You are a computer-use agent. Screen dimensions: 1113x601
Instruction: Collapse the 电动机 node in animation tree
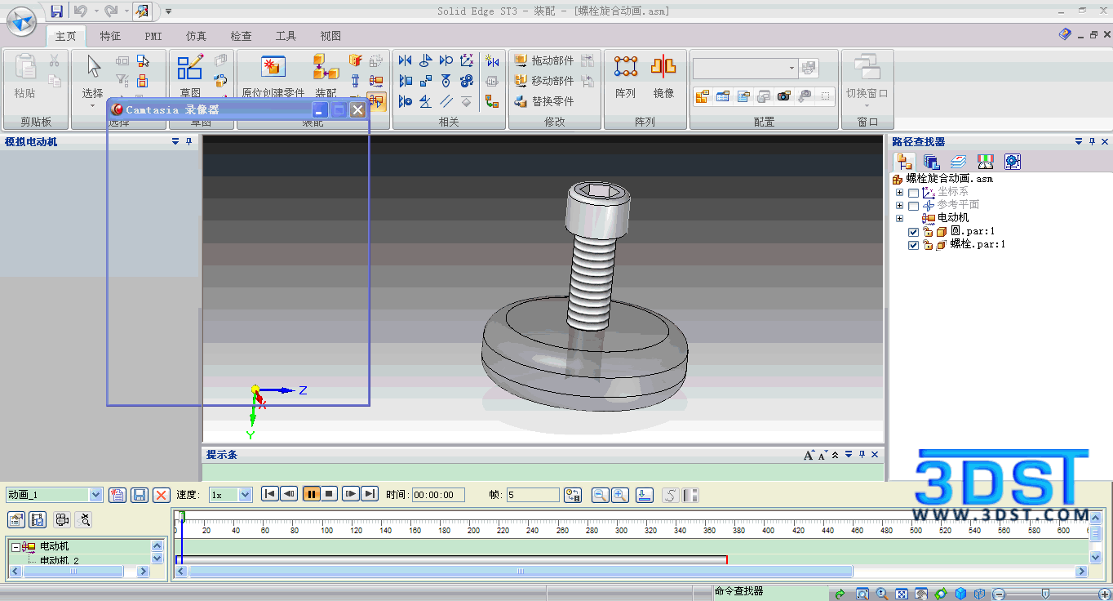tap(16, 545)
